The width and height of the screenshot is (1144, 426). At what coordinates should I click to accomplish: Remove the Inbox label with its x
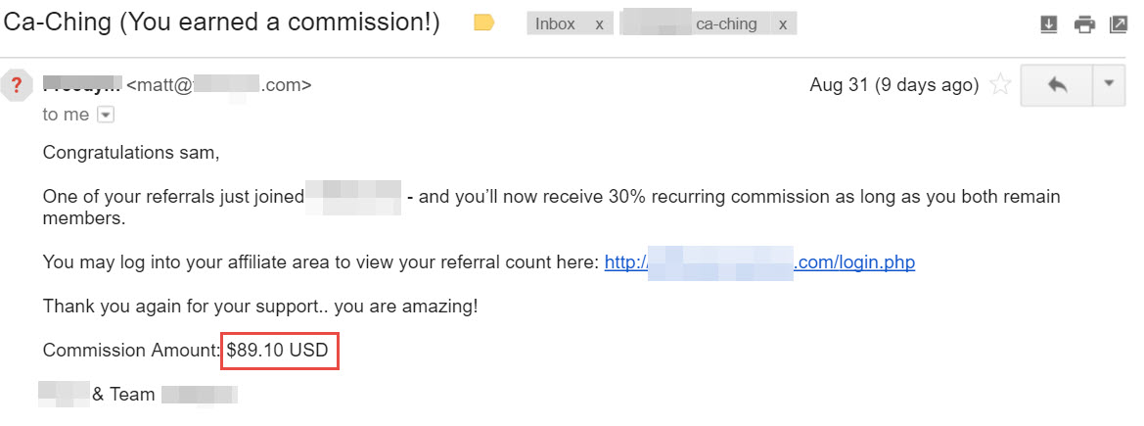pos(599,24)
